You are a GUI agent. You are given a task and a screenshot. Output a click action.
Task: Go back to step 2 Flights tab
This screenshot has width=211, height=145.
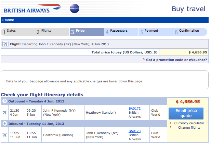point(52,32)
